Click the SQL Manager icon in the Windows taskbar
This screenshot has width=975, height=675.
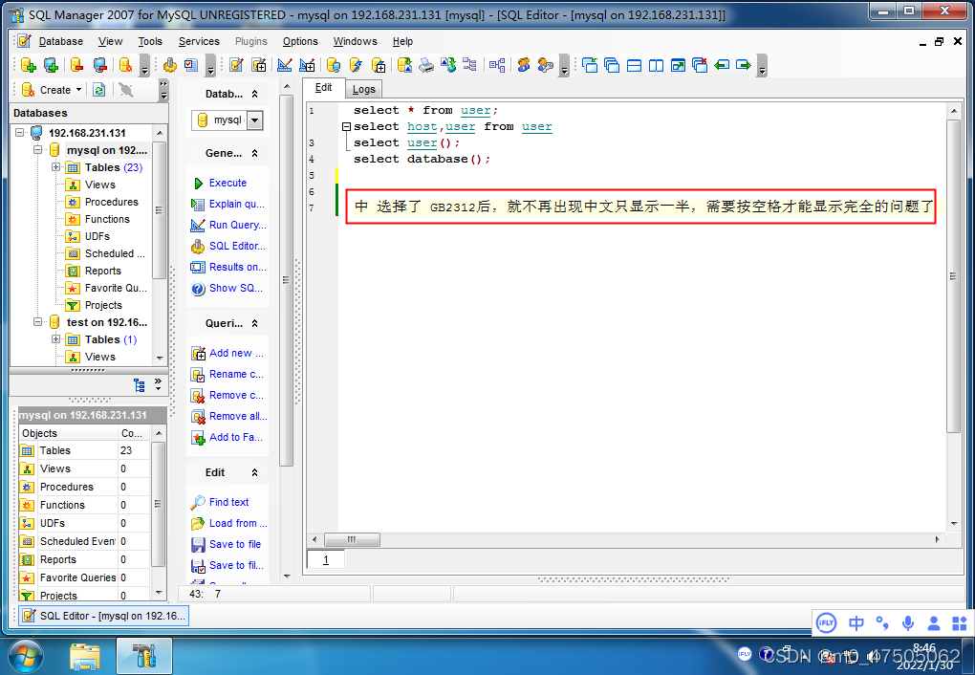tap(143, 656)
